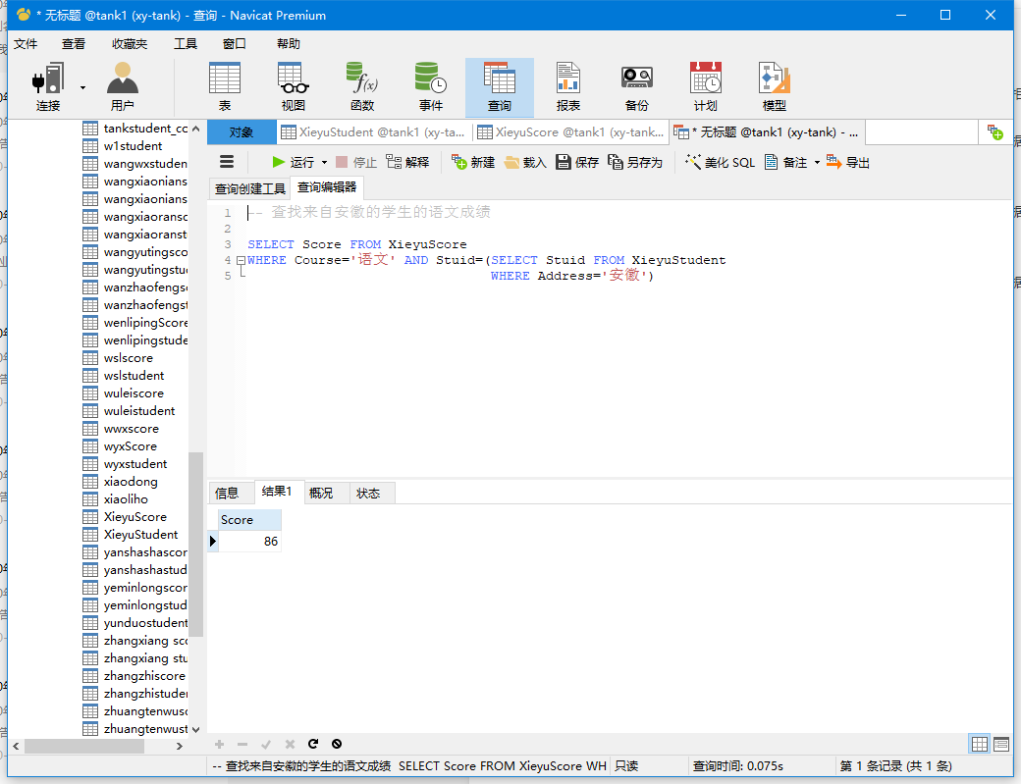Select the result cell with value 86

click(250, 542)
